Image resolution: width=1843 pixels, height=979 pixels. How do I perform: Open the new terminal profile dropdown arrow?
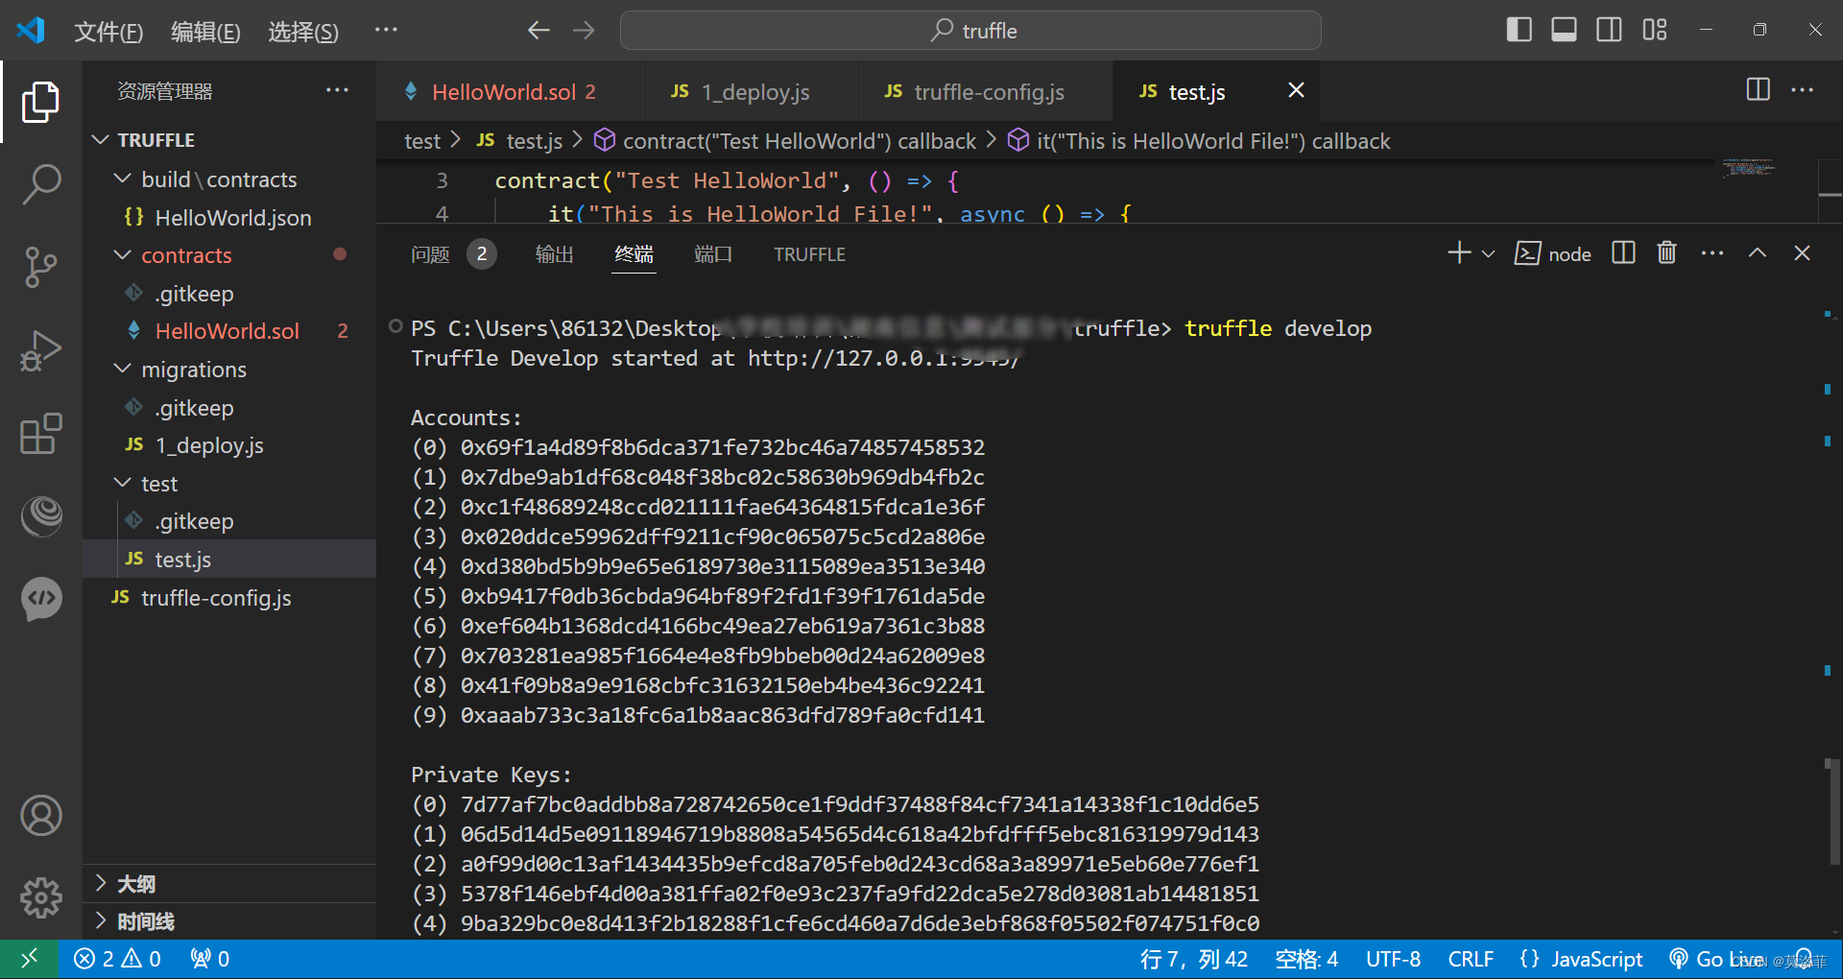point(1488,254)
